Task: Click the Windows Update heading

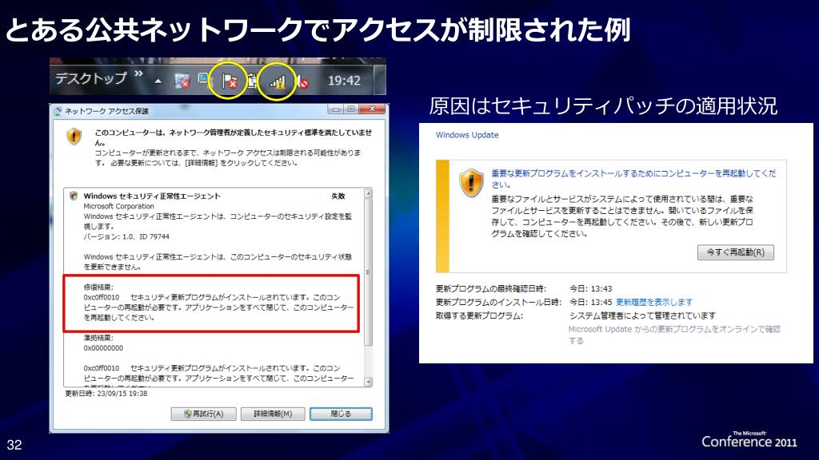Action: [467, 134]
